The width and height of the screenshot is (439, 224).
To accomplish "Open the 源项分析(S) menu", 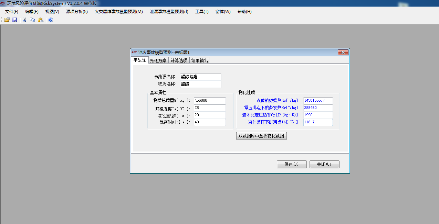I will [x=77, y=12].
